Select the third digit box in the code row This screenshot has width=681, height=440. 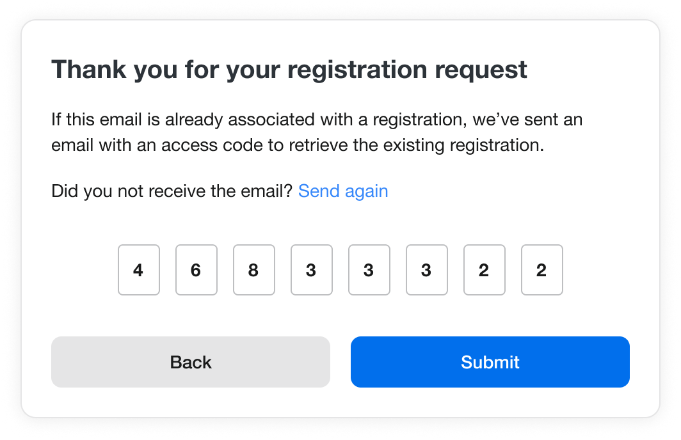click(254, 270)
